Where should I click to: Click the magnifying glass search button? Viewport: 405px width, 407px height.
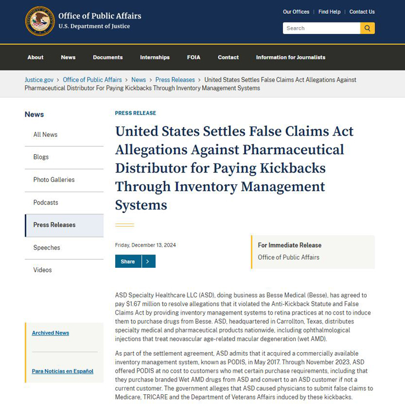(367, 28)
